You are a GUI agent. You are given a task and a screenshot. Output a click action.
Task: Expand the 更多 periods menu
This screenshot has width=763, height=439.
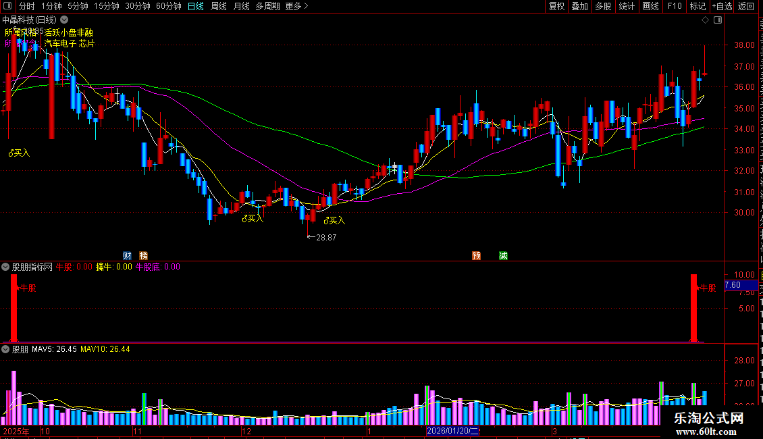click(x=296, y=6)
